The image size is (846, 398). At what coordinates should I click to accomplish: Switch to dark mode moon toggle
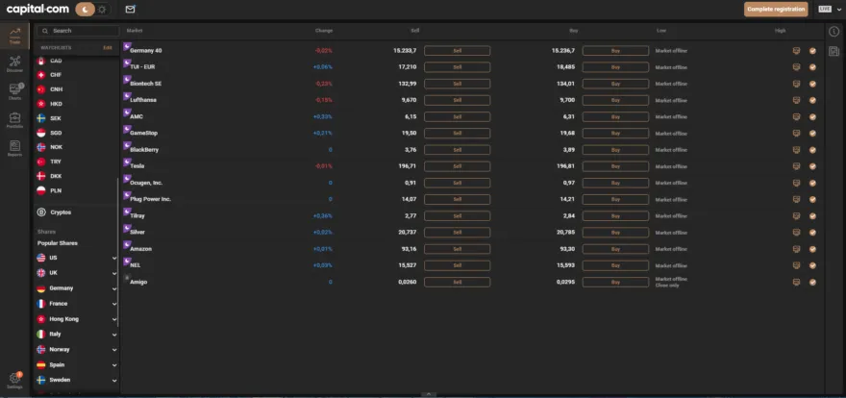85,10
